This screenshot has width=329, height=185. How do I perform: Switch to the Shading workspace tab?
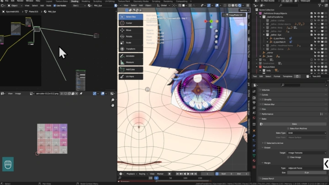(x=74, y=1)
